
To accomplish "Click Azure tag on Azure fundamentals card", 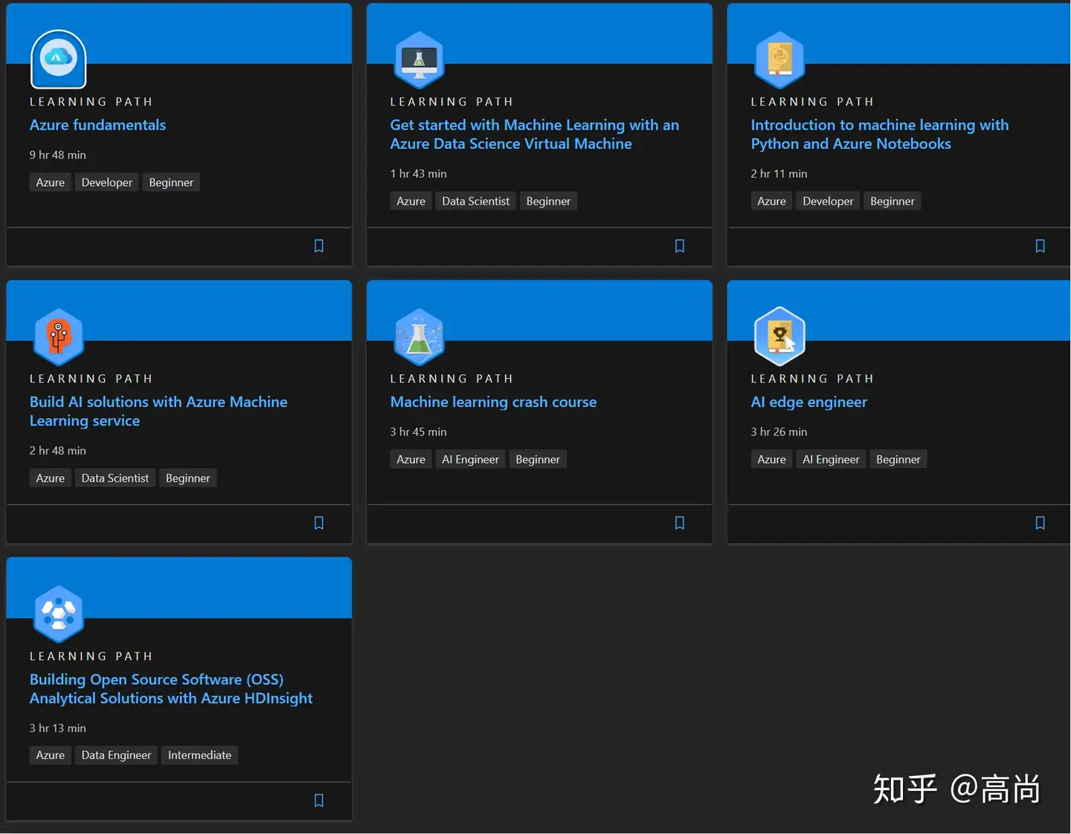I will (x=51, y=182).
